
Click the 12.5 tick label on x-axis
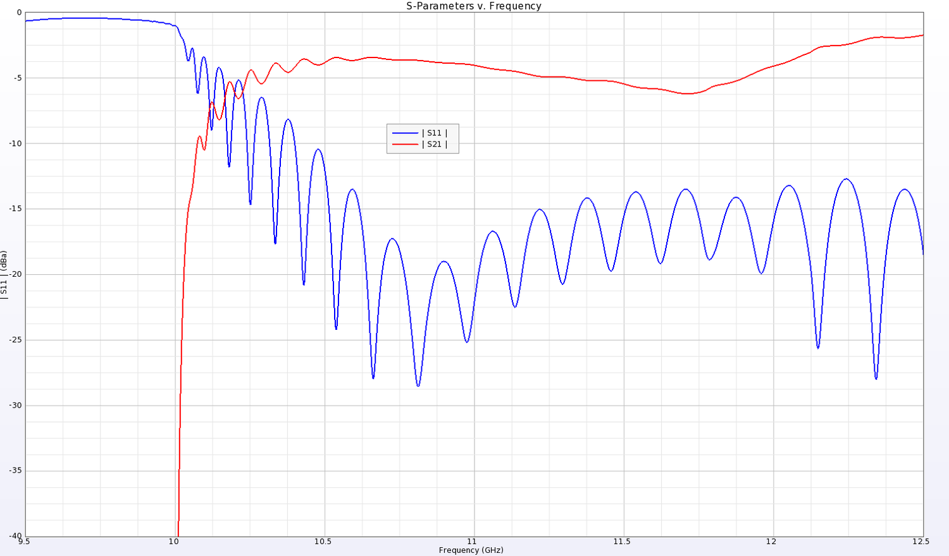(x=921, y=541)
